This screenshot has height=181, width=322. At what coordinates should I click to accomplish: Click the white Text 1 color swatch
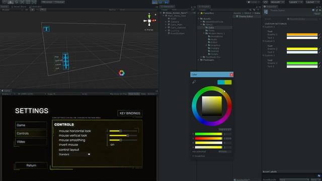click(302, 38)
